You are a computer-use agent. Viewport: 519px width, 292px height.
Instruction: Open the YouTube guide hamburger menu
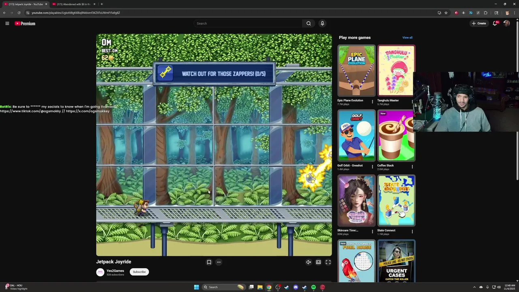(7, 24)
